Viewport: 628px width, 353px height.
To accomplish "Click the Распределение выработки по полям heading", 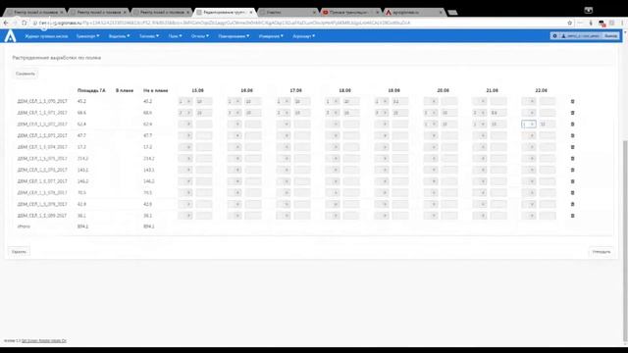I will (57, 58).
